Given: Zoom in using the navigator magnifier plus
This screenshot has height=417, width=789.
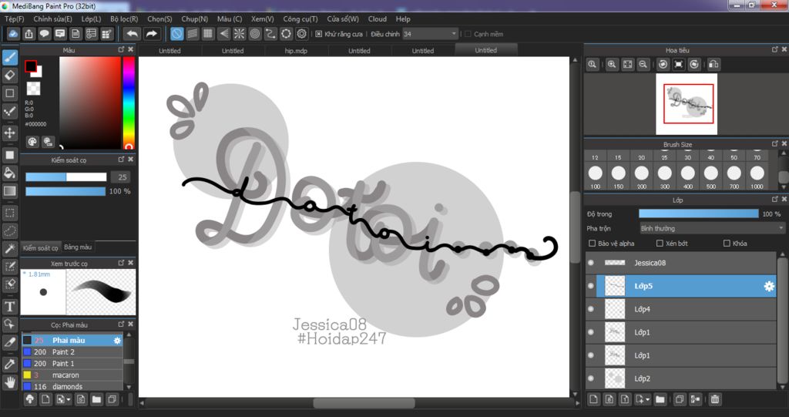Looking at the screenshot, I should [x=612, y=65].
